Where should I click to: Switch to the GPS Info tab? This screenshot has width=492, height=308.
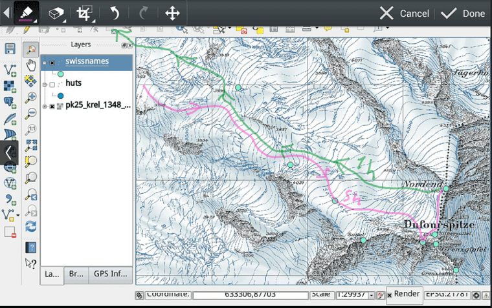tap(109, 274)
